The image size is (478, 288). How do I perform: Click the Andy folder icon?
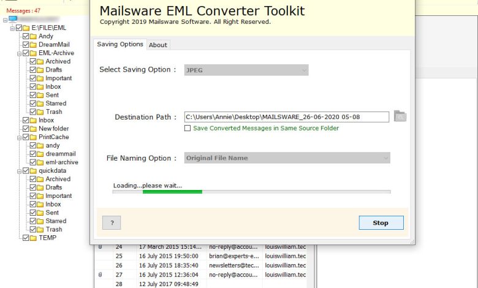point(33,36)
